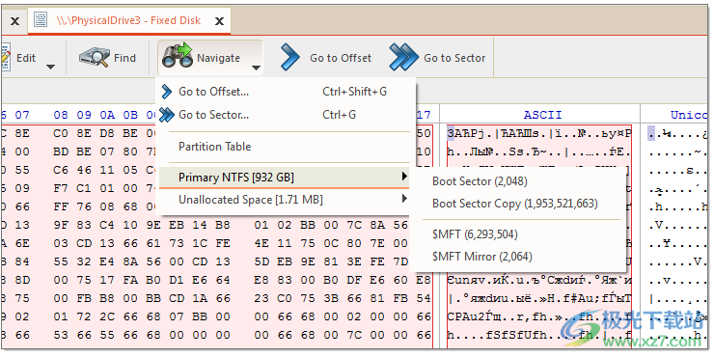Click hex byte 4E in the row with 11 75
This screenshot has height=357, width=714.
(261, 243)
